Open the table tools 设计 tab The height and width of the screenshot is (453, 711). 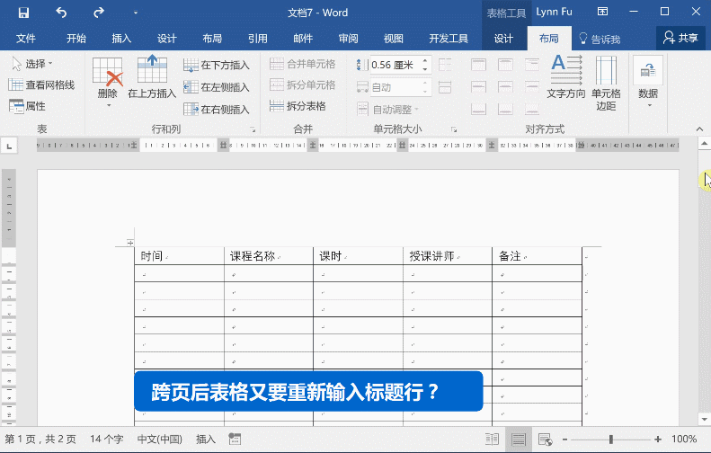[x=503, y=39]
